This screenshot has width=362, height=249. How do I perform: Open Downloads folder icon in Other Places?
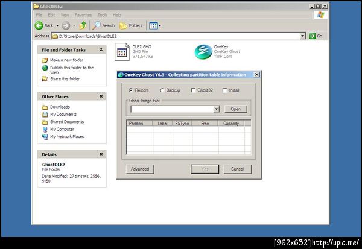45,107
